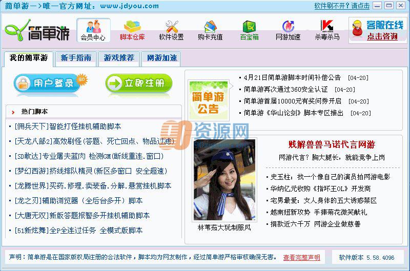
Task: Open news 华纳亿元收购《指环王OL》开发商
Action: pos(320,189)
